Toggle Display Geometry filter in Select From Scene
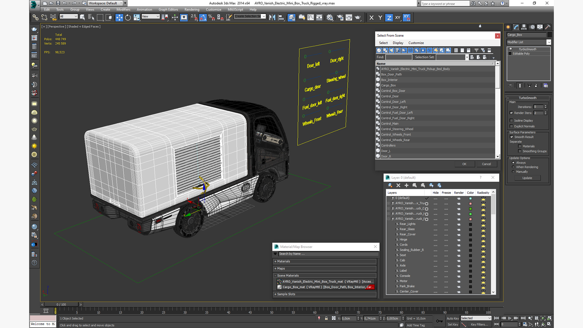Image resolution: width=583 pixels, height=328 pixels. 379,50
